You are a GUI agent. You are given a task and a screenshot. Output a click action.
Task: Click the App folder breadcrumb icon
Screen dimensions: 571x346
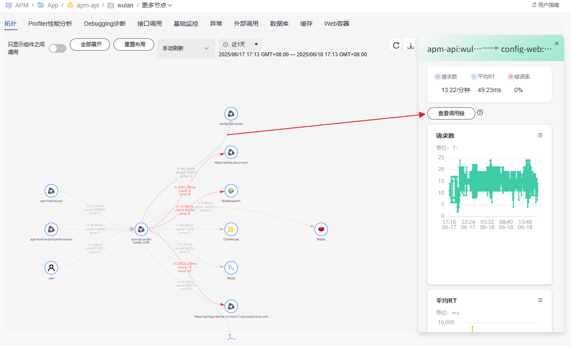click(41, 5)
